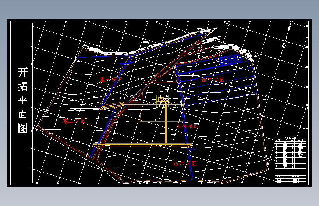Click the drawing title block below the table

point(291,179)
